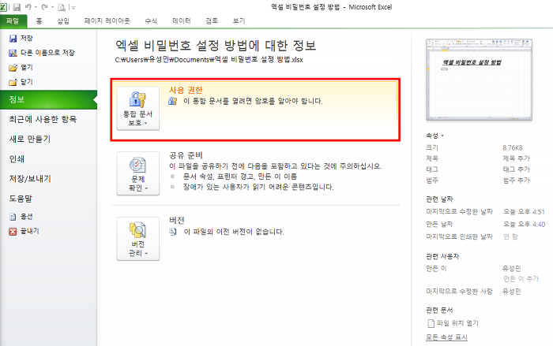This screenshot has height=346, width=553.
Task: Click the 관련 문서 section heading
Action: (439, 310)
